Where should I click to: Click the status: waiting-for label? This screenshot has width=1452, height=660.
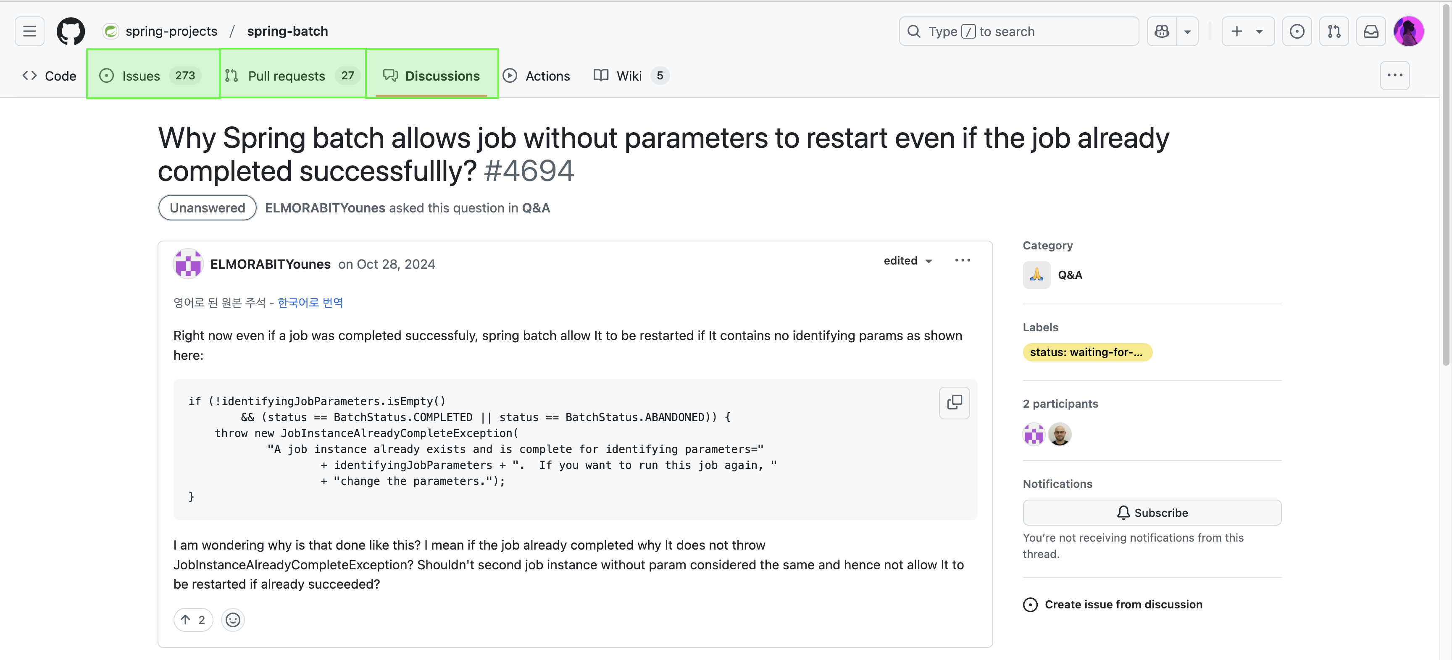(x=1087, y=352)
